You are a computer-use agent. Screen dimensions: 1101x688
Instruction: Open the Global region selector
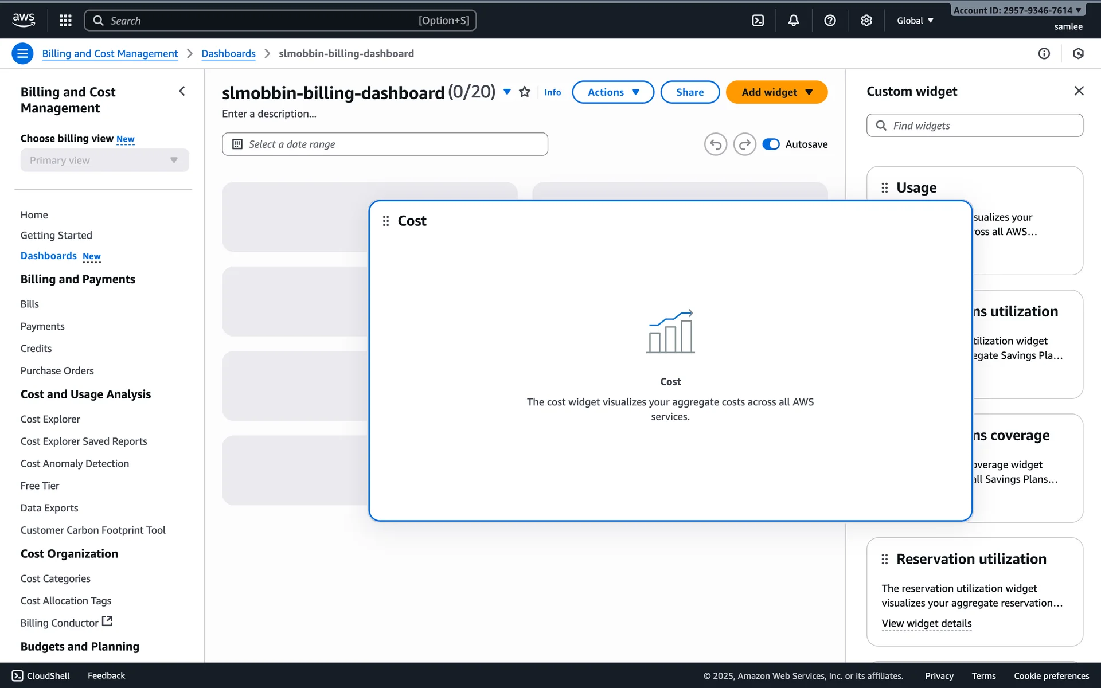click(915, 21)
